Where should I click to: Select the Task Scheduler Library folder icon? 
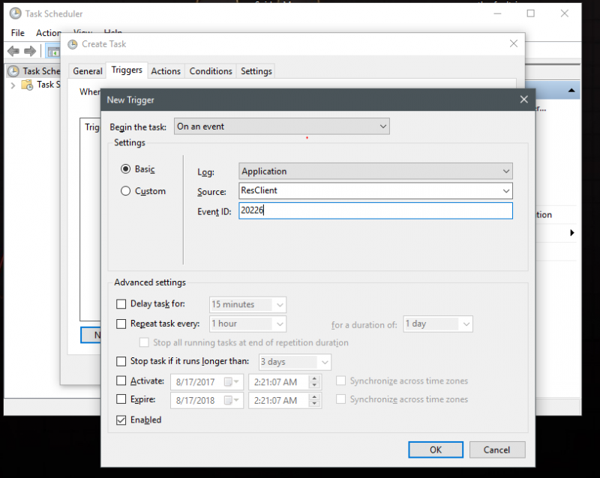click(27, 85)
